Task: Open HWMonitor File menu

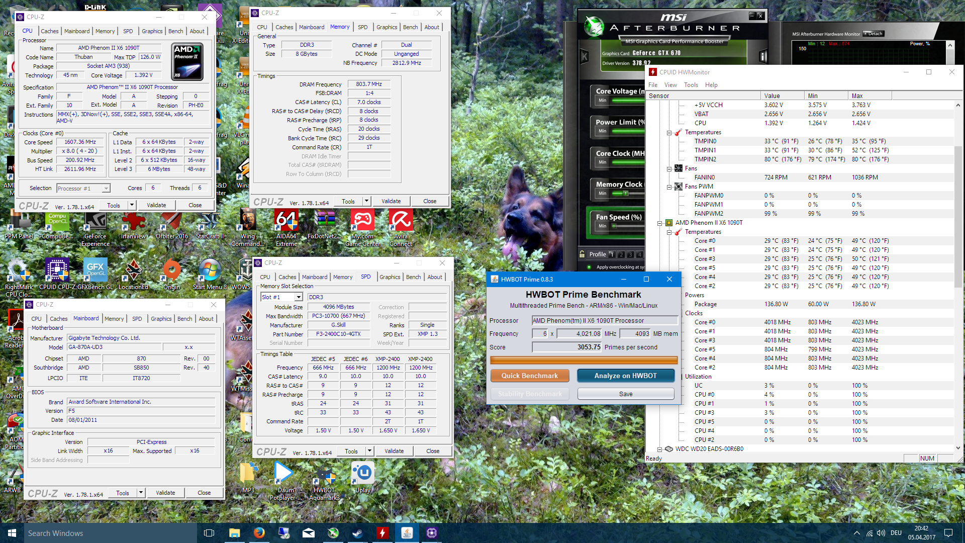Action: coord(653,85)
